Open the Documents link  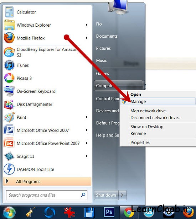(107, 36)
